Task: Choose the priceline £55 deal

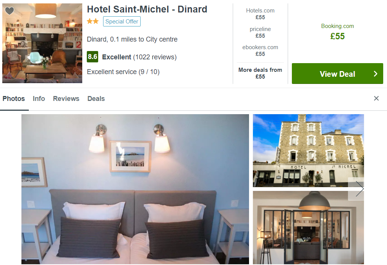Action: click(260, 33)
